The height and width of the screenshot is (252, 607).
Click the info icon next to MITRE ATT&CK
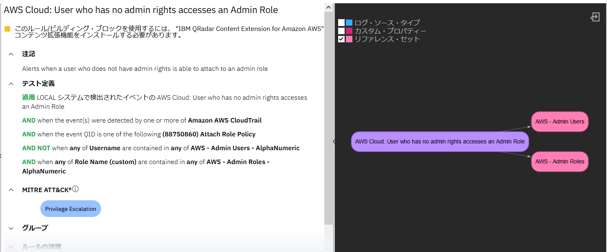click(x=75, y=189)
